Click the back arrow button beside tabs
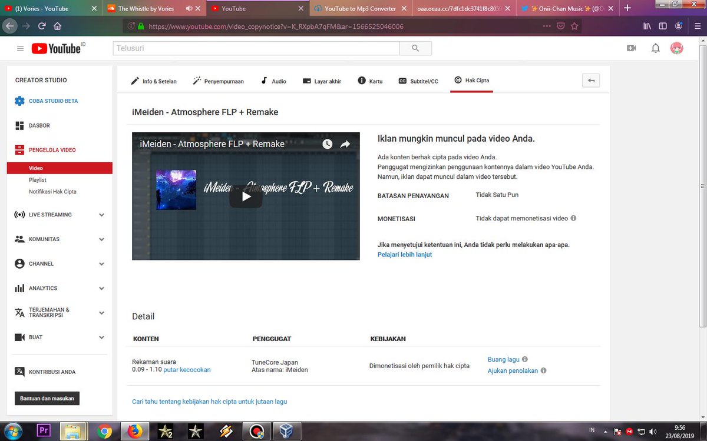The image size is (707, 441). coord(591,81)
